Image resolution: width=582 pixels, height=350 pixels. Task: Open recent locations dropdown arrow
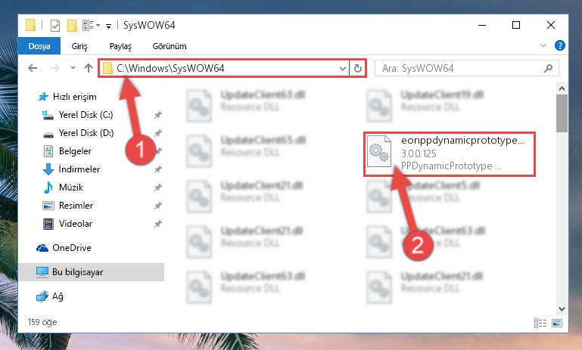pyautogui.click(x=73, y=68)
